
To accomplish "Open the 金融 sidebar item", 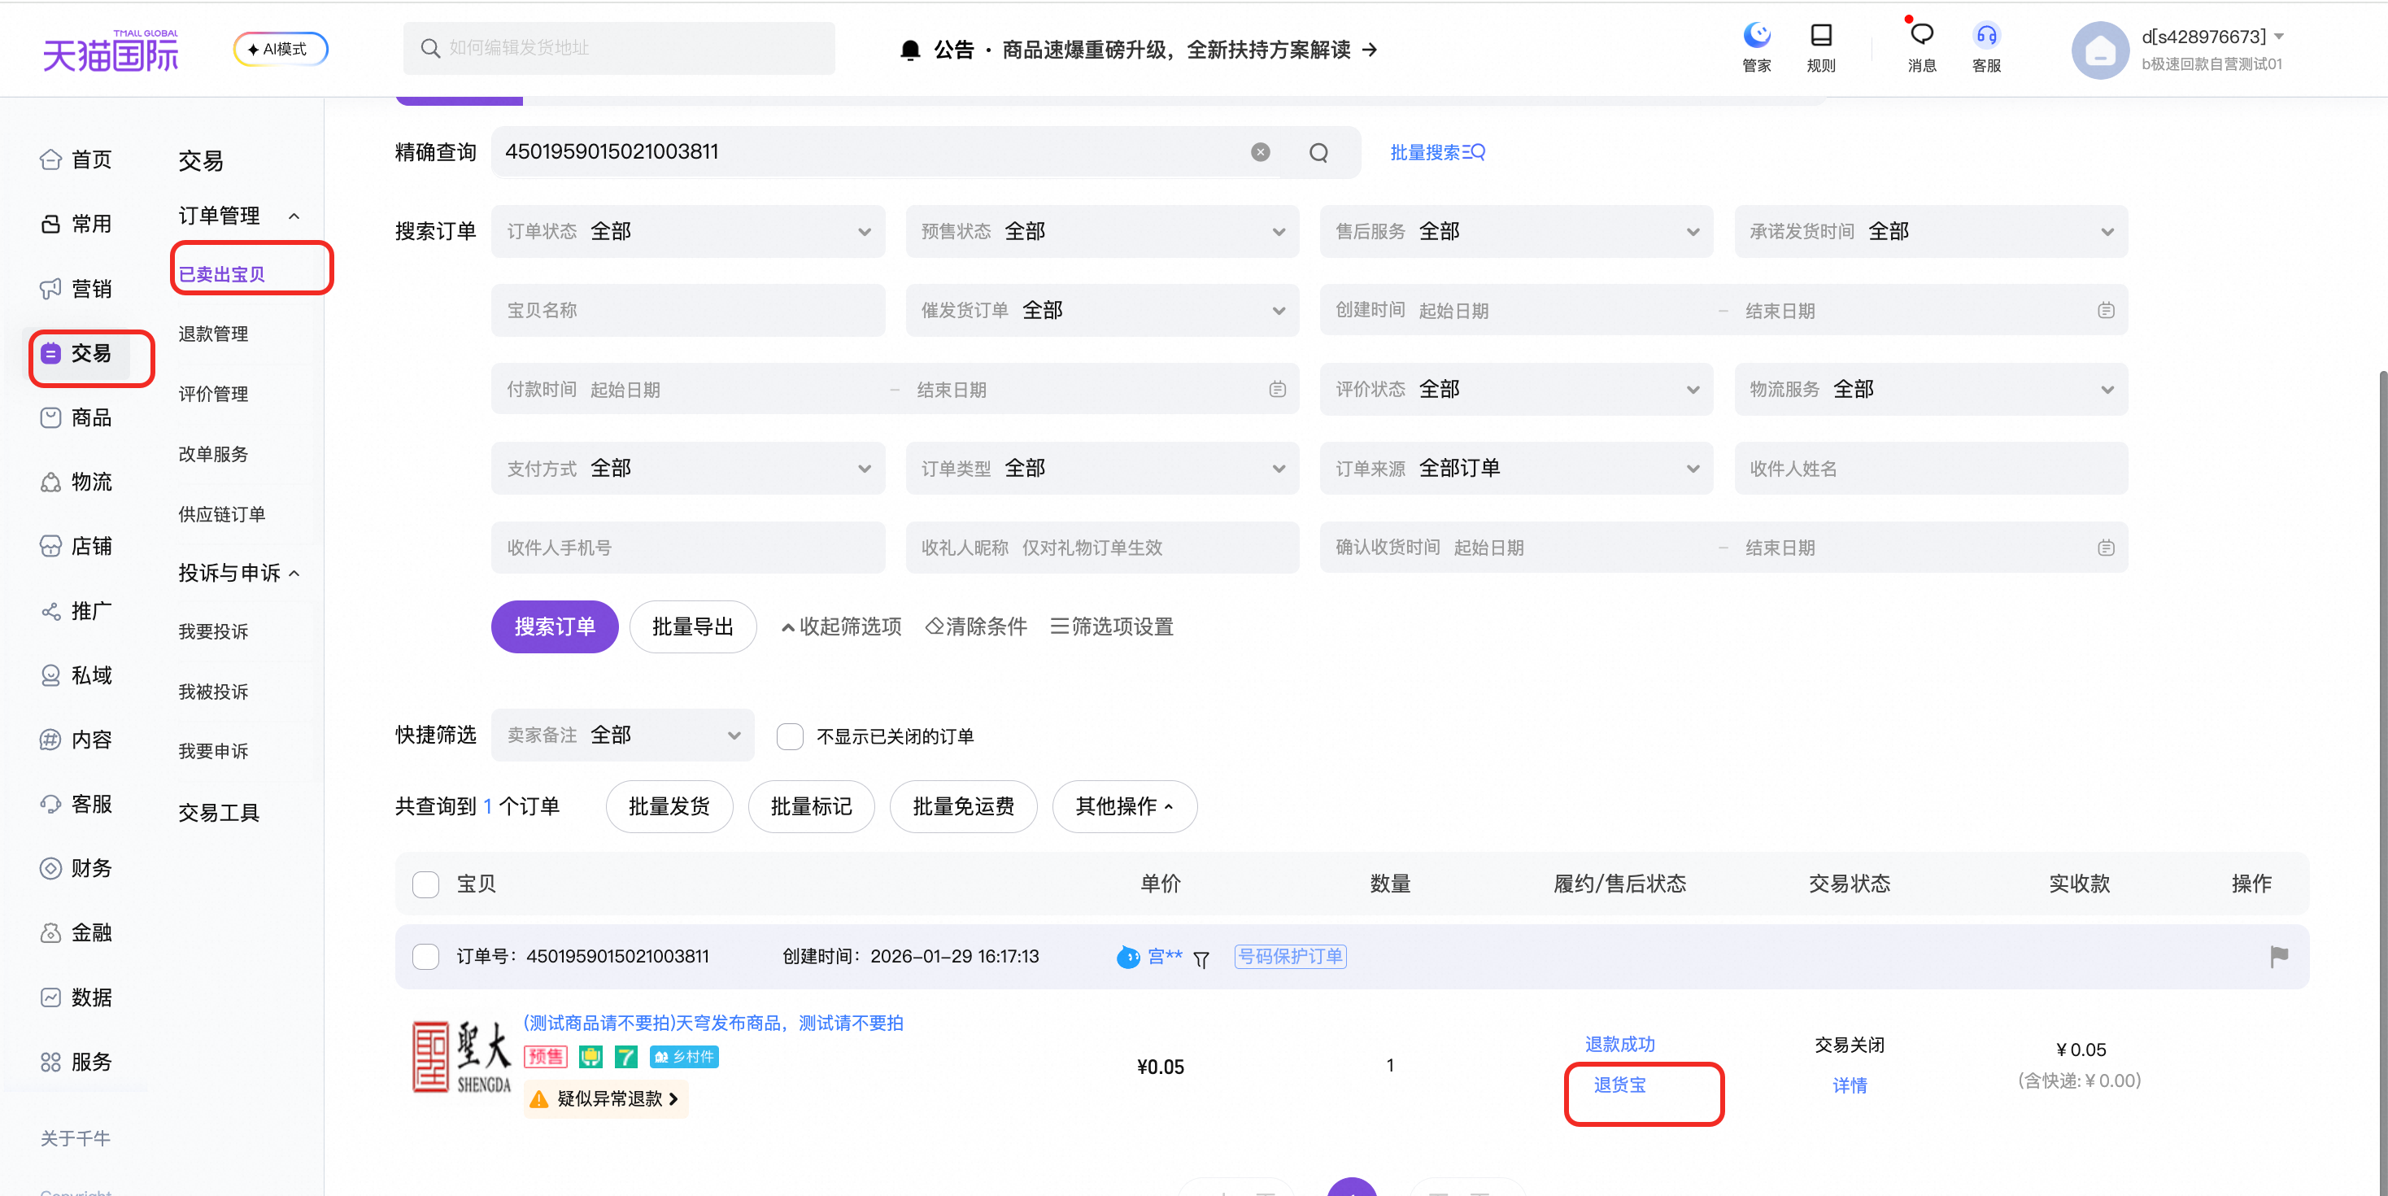I will tap(77, 932).
